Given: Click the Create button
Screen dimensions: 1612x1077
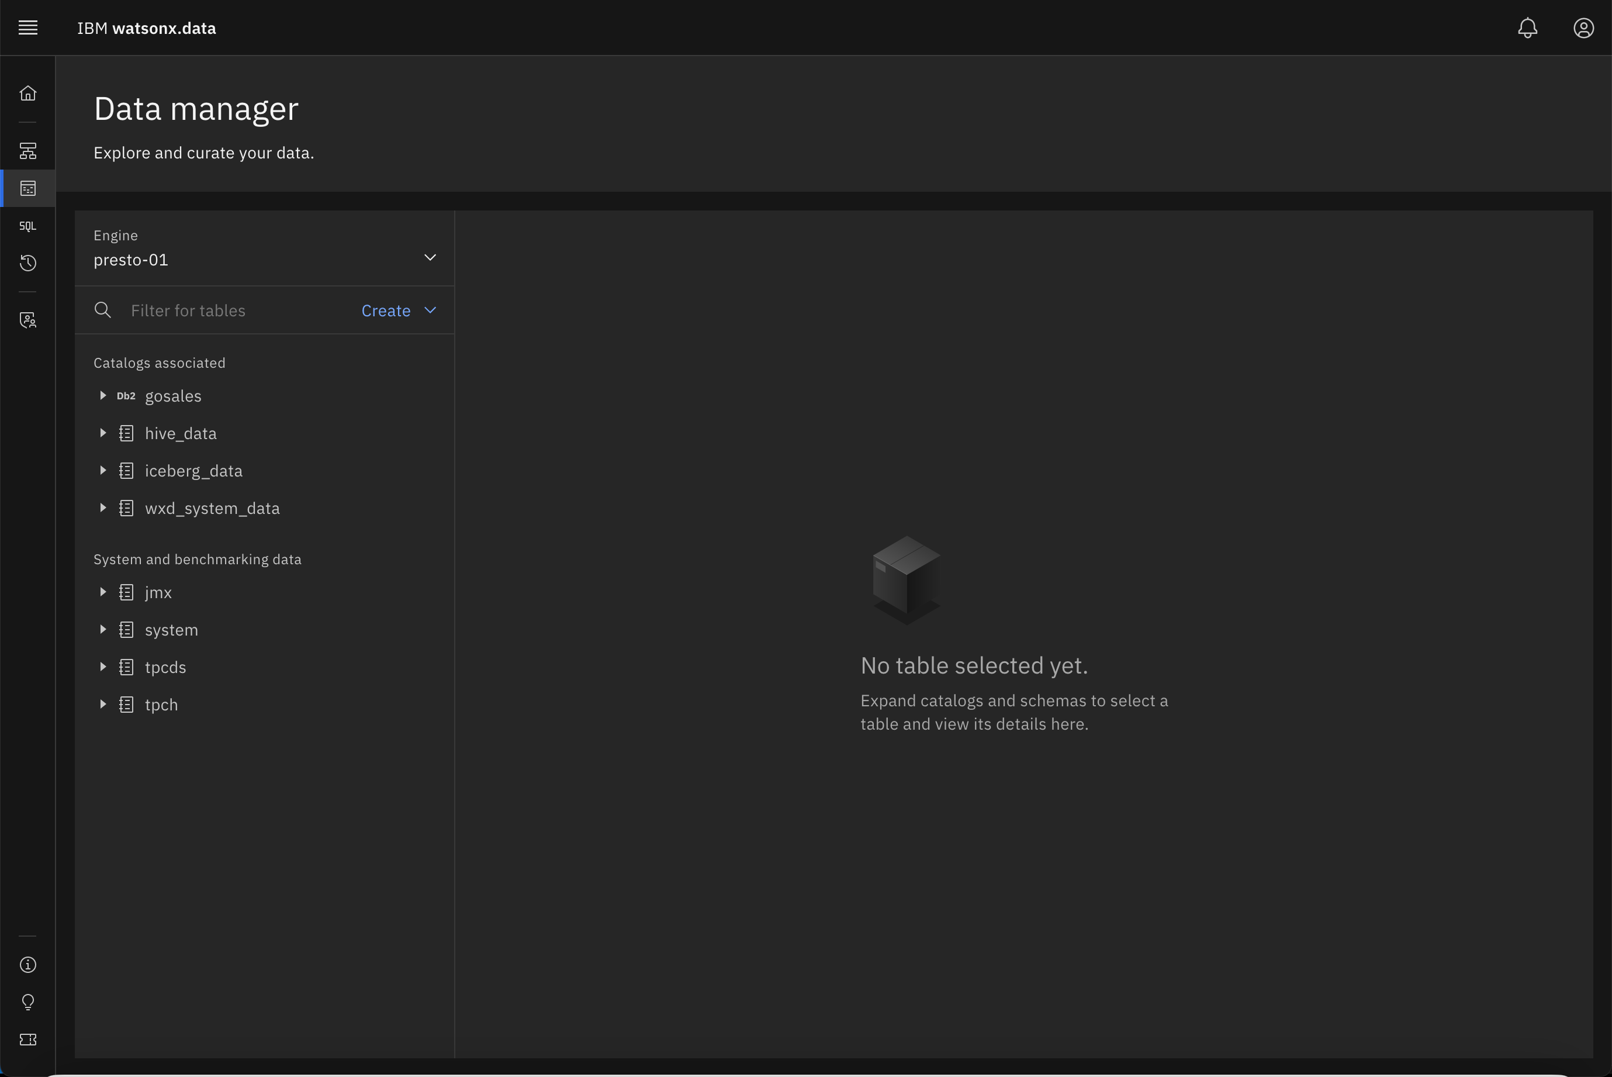Looking at the screenshot, I should coord(386,310).
